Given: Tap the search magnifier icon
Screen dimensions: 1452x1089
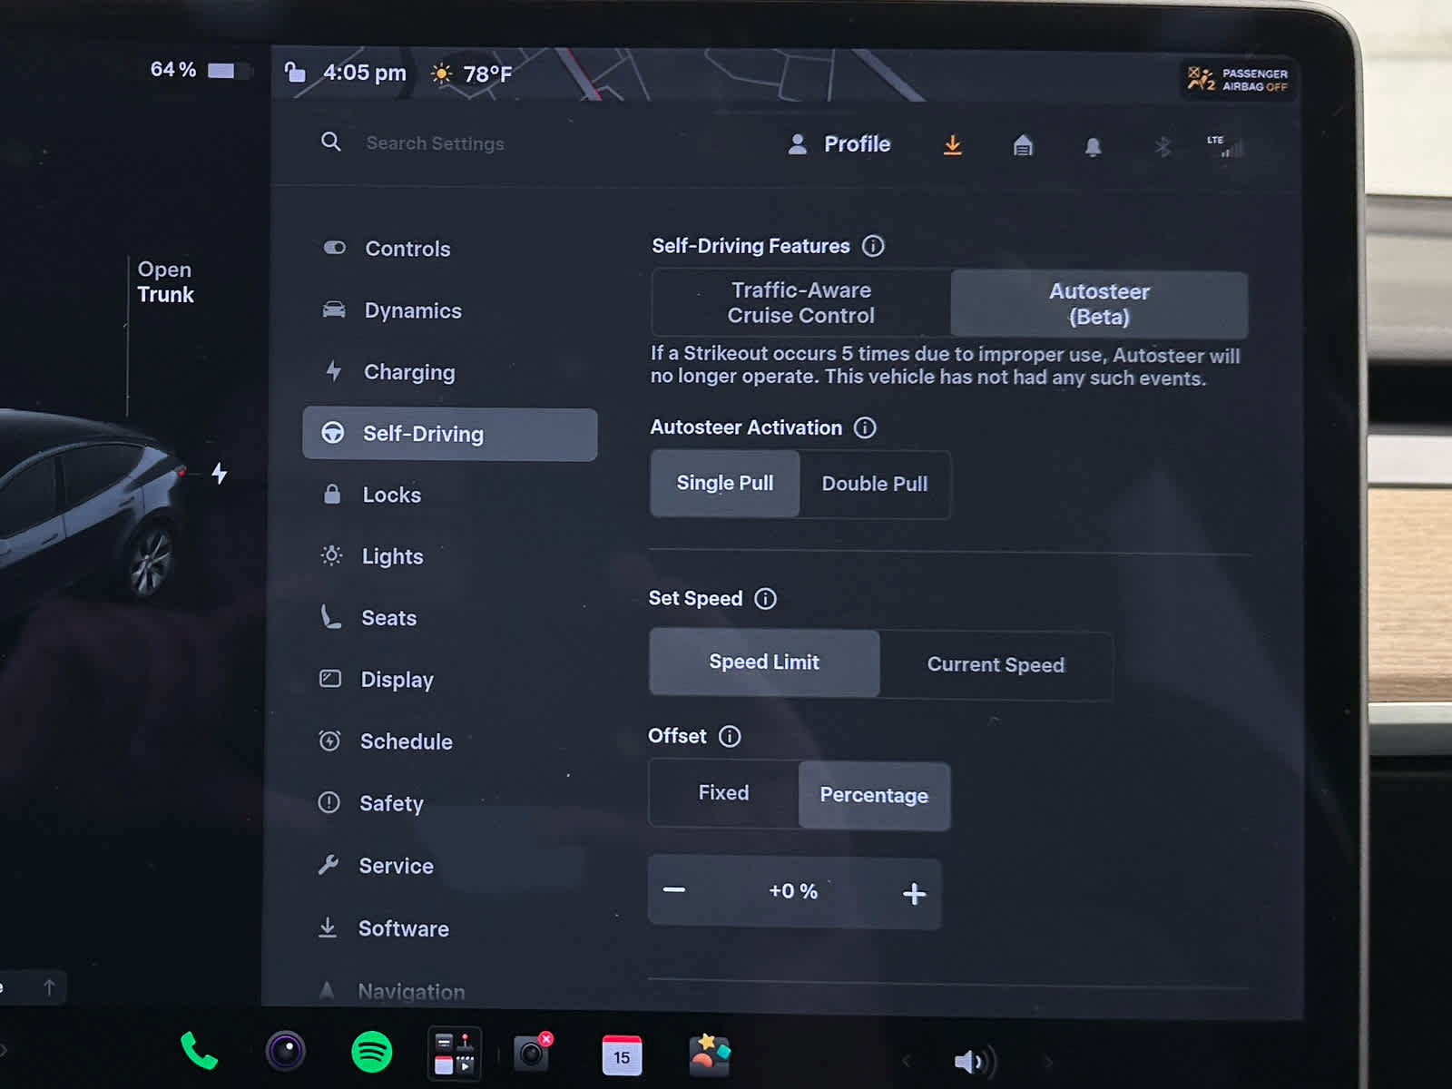Looking at the screenshot, I should 331,142.
